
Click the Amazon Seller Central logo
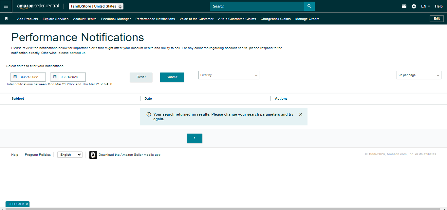tap(38, 6)
